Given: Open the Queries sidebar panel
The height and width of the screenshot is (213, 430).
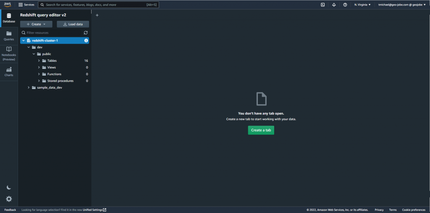Looking at the screenshot, I should click(9, 35).
